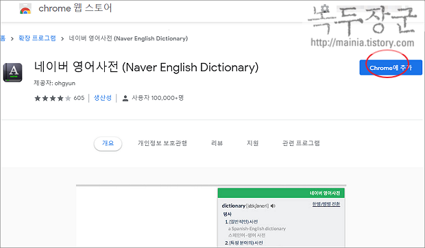
Task: Select the 개요 tab
Action: [108, 143]
